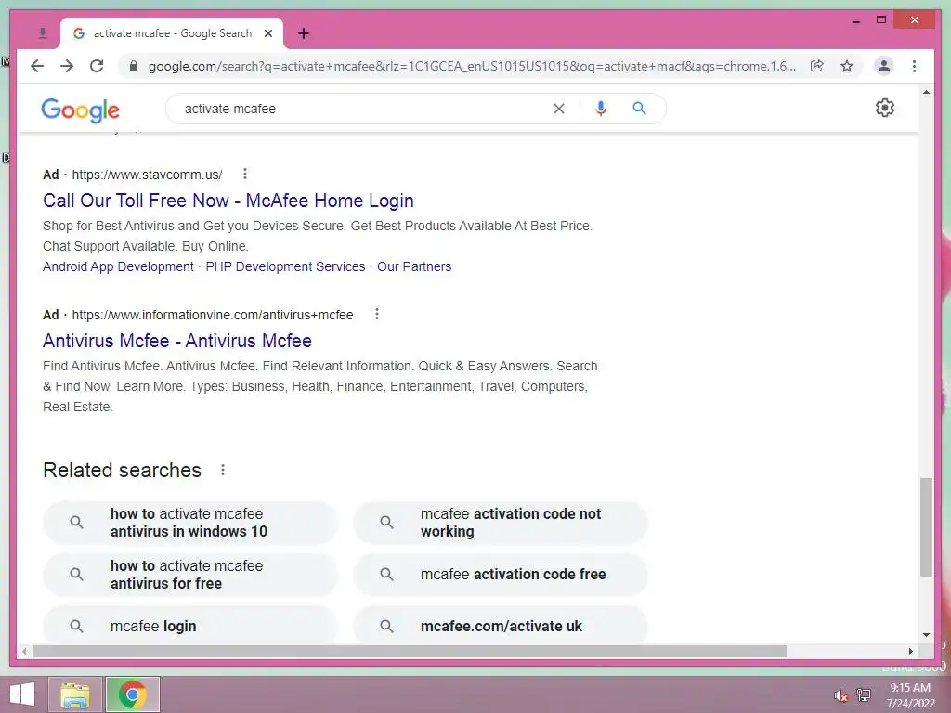
Task: Search 'mcafee activation code not working'
Action: [501, 523]
